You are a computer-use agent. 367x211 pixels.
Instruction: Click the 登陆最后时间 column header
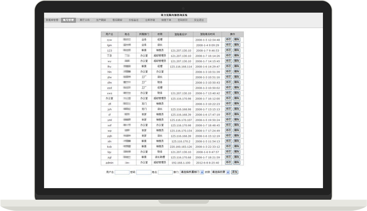point(208,34)
